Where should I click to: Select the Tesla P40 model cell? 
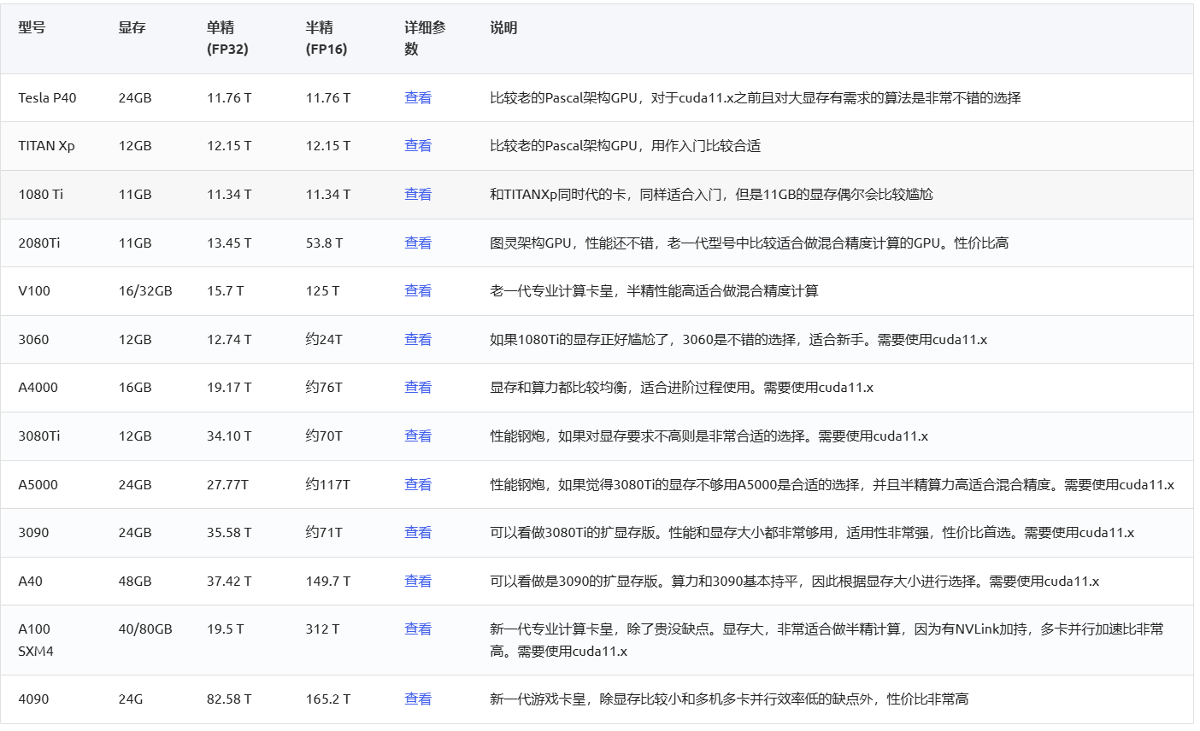(x=47, y=98)
